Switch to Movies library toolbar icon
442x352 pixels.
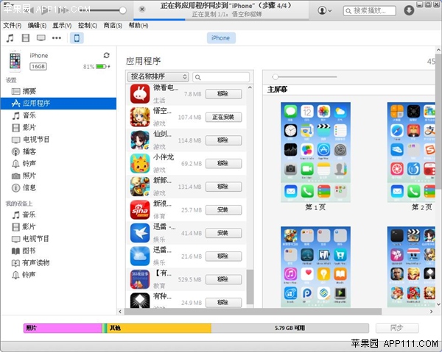click(26, 37)
